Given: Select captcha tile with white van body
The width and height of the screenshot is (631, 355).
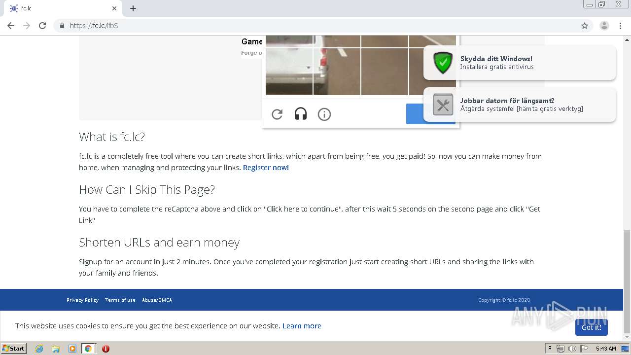Looking at the screenshot, I should 289,71.
